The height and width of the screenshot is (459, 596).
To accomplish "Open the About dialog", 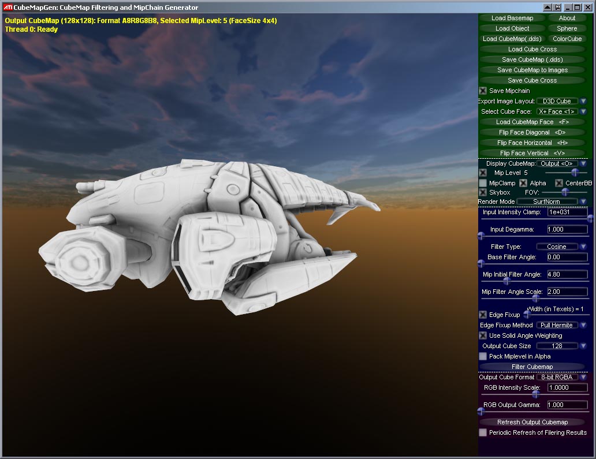I will click(567, 18).
